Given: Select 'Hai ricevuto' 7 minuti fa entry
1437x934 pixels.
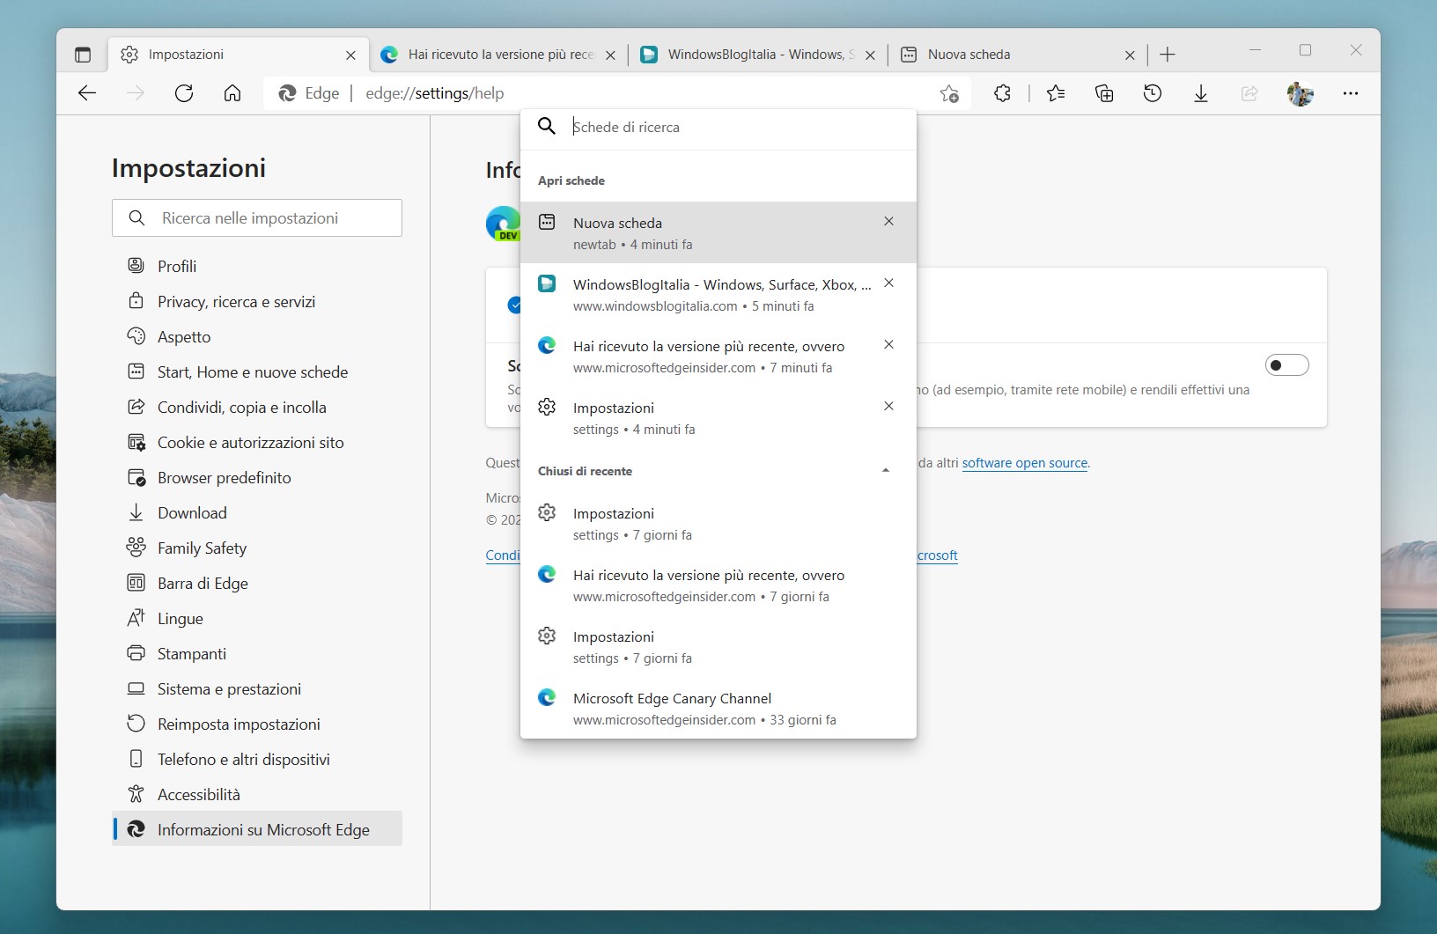Looking at the screenshot, I should tap(718, 357).
